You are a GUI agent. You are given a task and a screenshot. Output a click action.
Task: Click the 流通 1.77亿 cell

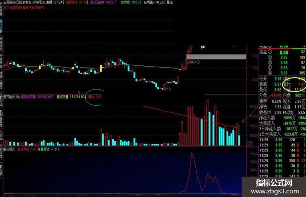click(x=294, y=107)
